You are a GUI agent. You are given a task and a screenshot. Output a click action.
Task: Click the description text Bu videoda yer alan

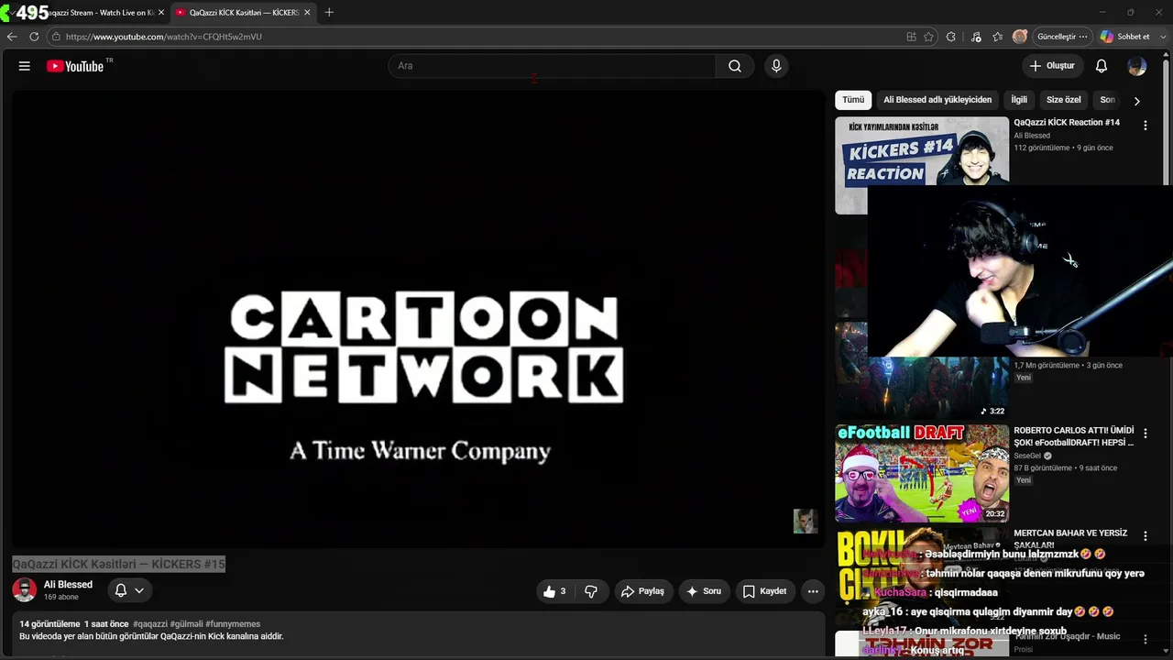click(151, 636)
